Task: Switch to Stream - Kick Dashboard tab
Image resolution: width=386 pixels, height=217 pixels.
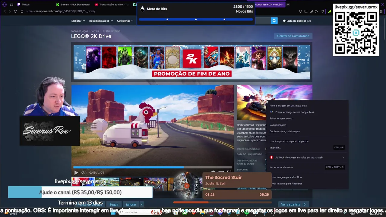Action: pyautogui.click(x=73, y=5)
